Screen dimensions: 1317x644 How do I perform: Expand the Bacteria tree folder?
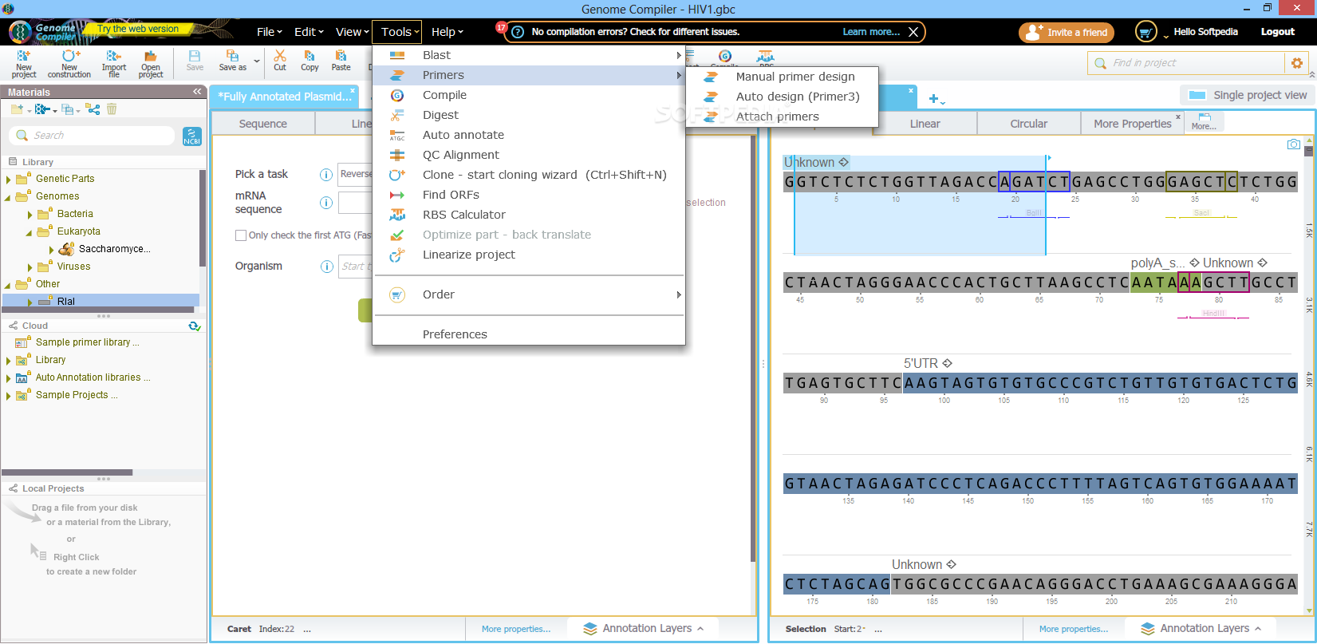[30, 215]
